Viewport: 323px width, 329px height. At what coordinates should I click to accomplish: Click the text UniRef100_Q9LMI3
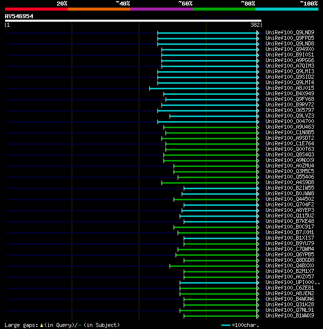tap(290, 71)
